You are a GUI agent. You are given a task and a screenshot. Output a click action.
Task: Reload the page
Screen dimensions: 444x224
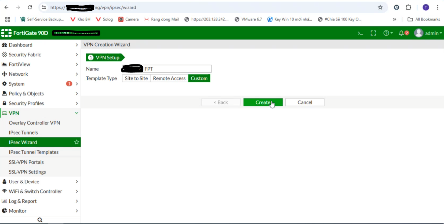pos(30,7)
